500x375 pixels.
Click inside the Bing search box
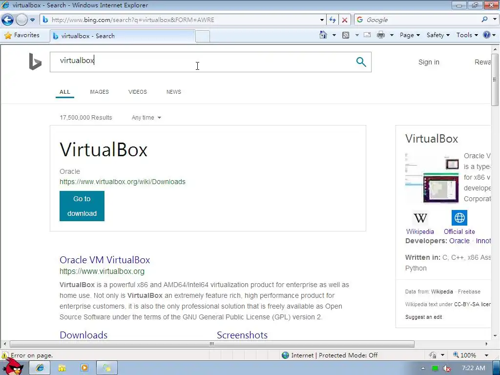point(201,62)
